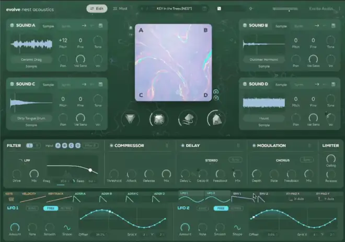345x242 pixels.
Task: Select the LFO 2 modulator tab
Action: (217, 197)
